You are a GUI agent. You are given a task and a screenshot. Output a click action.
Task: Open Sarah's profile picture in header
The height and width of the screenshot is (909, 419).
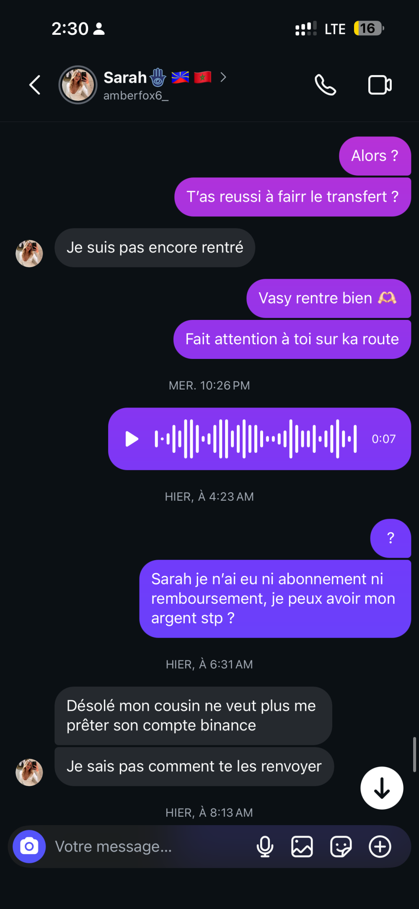coord(78,85)
